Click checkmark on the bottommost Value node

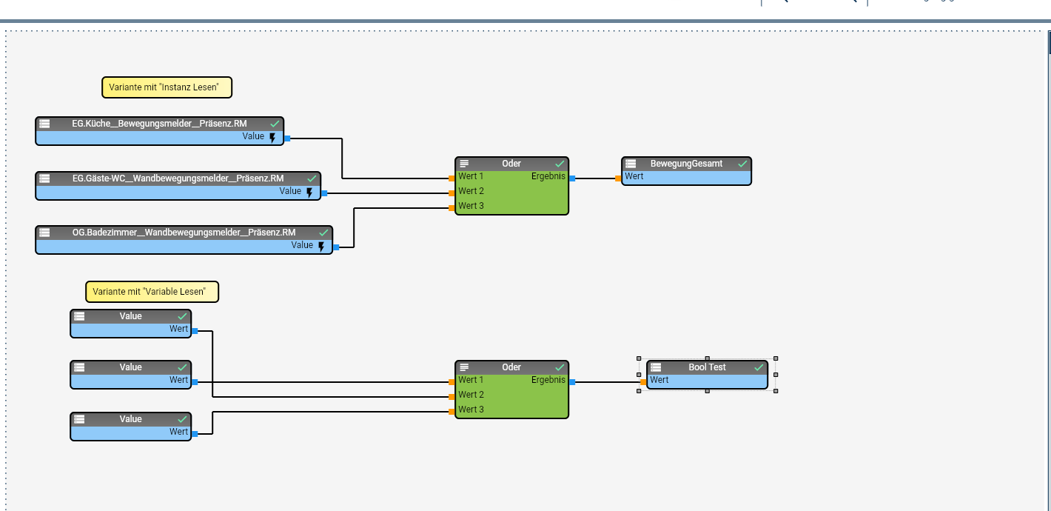click(x=182, y=419)
